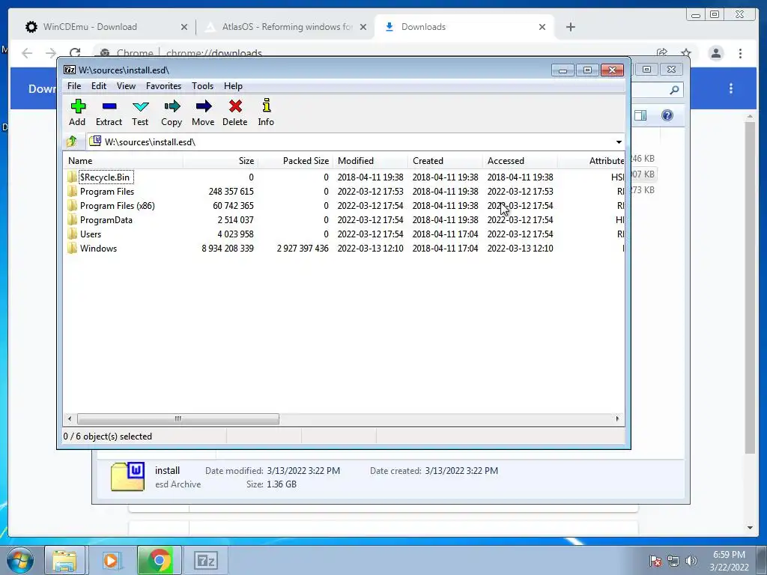This screenshot has width=767, height=575.
Task: Select the Users folder icon
Action: [72, 234]
